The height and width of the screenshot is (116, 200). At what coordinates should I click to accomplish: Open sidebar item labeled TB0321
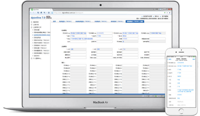[x=40, y=48]
